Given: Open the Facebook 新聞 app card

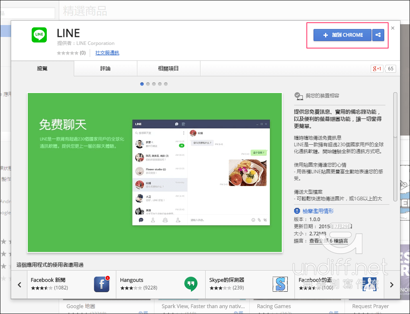Looking at the screenshot, I should tap(72, 285).
